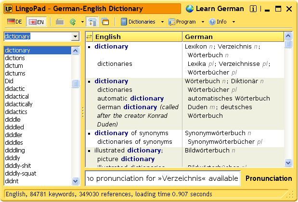The width and height of the screenshot is (298, 202).
Task: Click the green refresh arrow icon
Action: click(72, 22)
